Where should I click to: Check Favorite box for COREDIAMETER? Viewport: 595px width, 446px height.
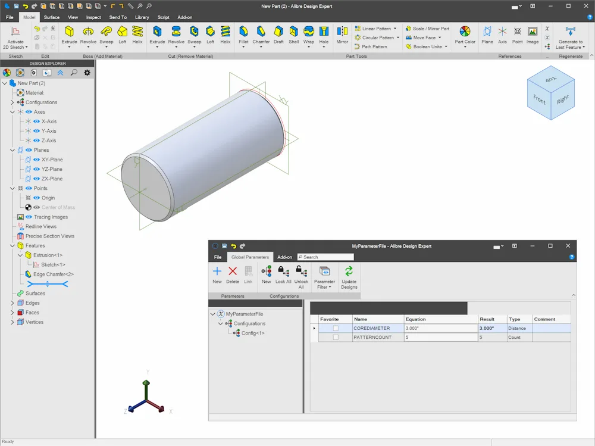coord(336,328)
